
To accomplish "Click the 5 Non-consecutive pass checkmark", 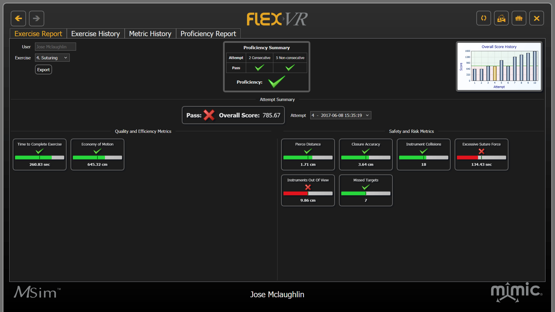I will (x=290, y=68).
